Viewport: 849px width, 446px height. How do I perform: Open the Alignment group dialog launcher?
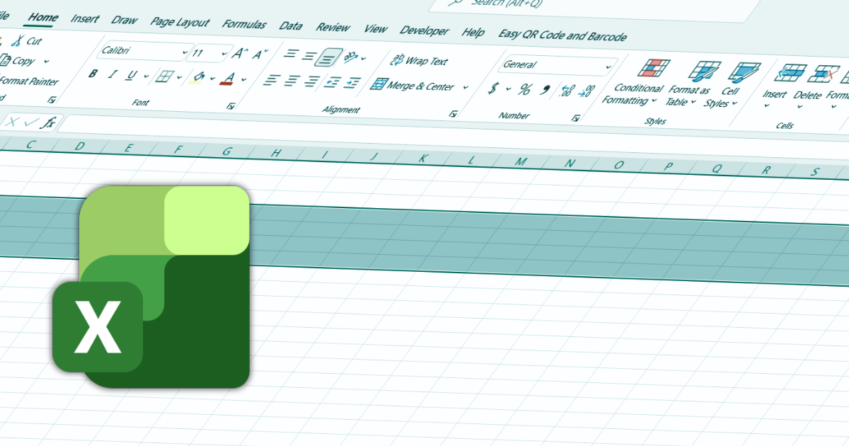point(454,114)
